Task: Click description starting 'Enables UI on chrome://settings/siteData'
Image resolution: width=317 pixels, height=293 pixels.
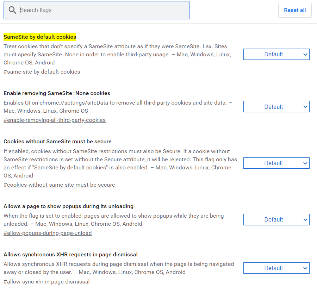Action: tap(118, 107)
